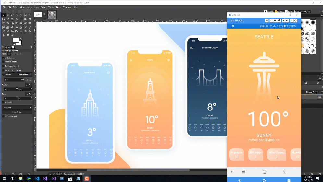Image resolution: width=323 pixels, height=182 pixels.
Task: Tap the Wind Speed card
Action: point(277,154)
